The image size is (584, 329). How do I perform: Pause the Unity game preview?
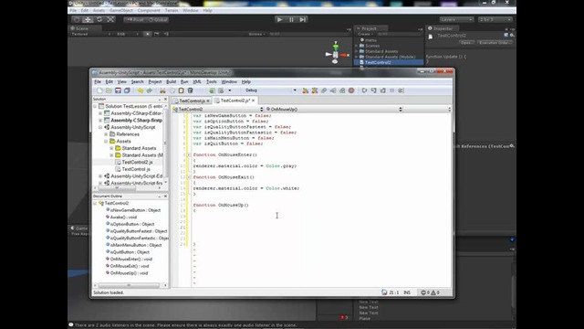point(291,19)
